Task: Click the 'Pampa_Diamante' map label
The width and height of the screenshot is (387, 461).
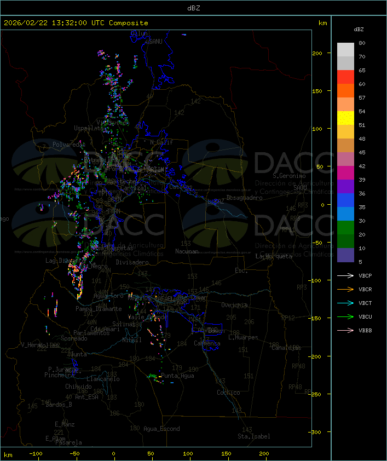Action: pyautogui.click(x=99, y=309)
